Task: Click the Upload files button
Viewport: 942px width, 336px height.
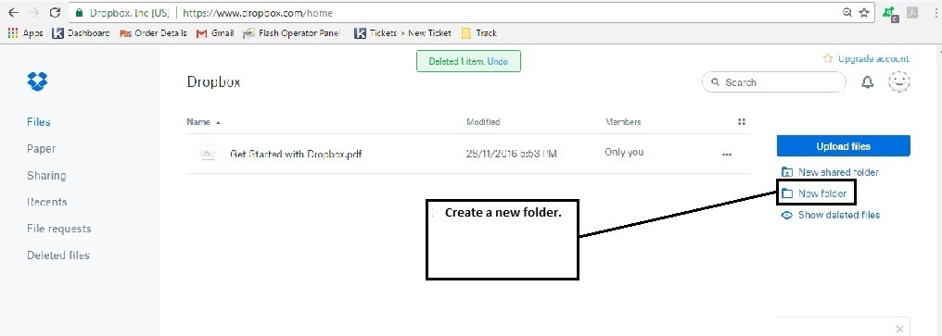Action: (x=844, y=146)
